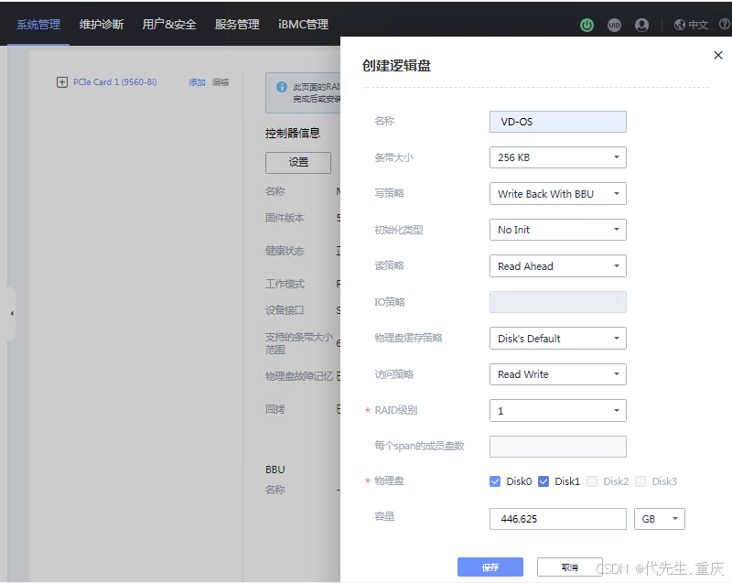
Task: Switch to the 维护诊断 menu tab
Action: coord(102,25)
